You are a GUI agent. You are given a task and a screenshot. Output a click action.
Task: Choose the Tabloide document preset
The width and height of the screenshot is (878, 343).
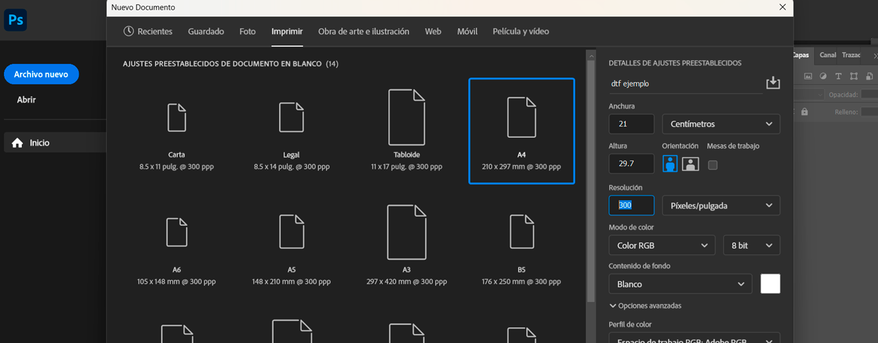tap(407, 132)
